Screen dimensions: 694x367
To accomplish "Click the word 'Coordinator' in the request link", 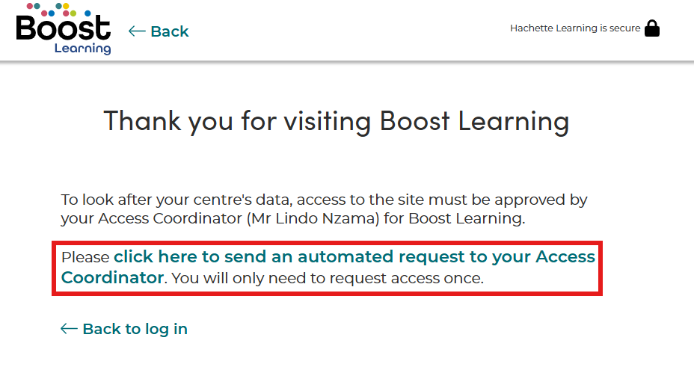I will pyautogui.click(x=112, y=278).
